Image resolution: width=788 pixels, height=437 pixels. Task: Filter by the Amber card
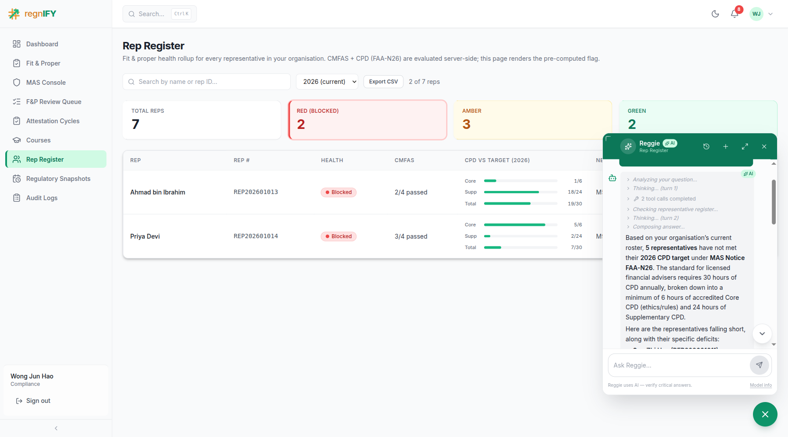coord(533,120)
